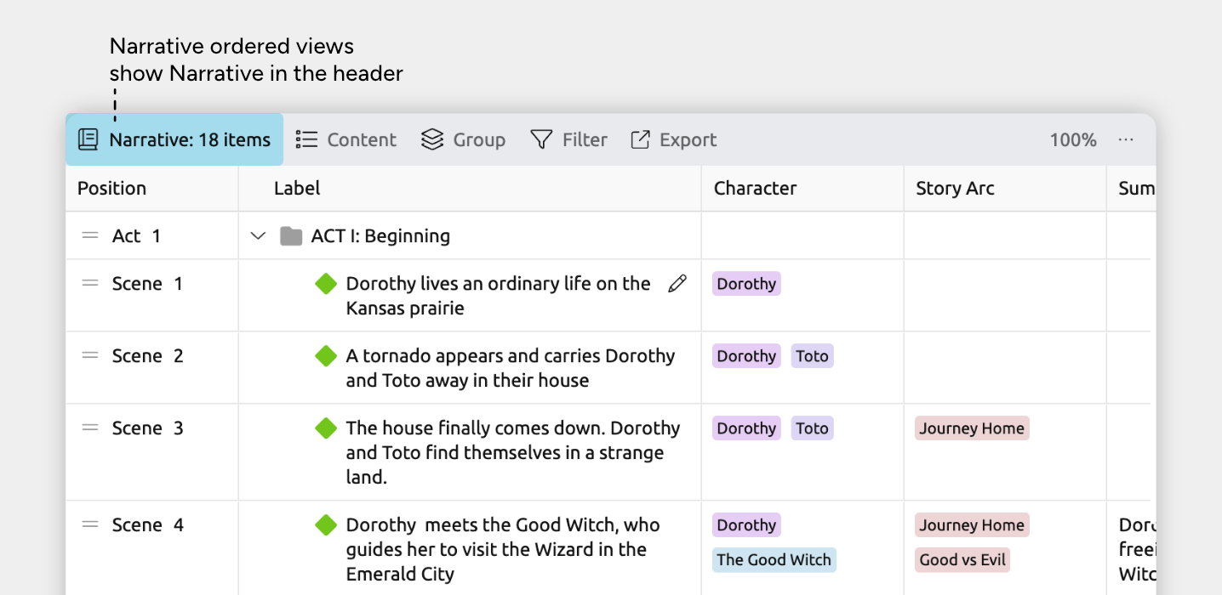Click the Good vs Evil tag
1222x595 pixels.
962,560
